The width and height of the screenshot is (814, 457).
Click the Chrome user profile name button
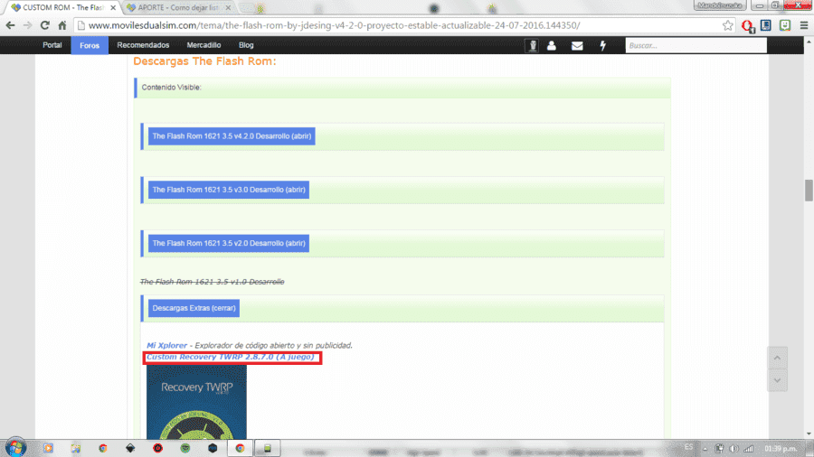720,5
